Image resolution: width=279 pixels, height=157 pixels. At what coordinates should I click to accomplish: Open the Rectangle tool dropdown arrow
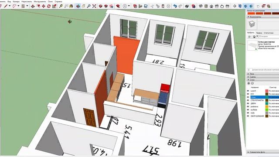(x=27, y=6)
